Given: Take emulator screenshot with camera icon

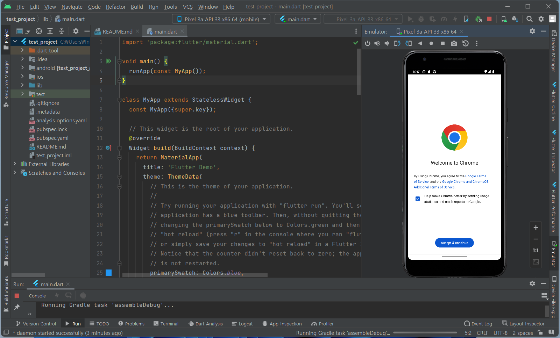Looking at the screenshot, I should (x=454, y=43).
